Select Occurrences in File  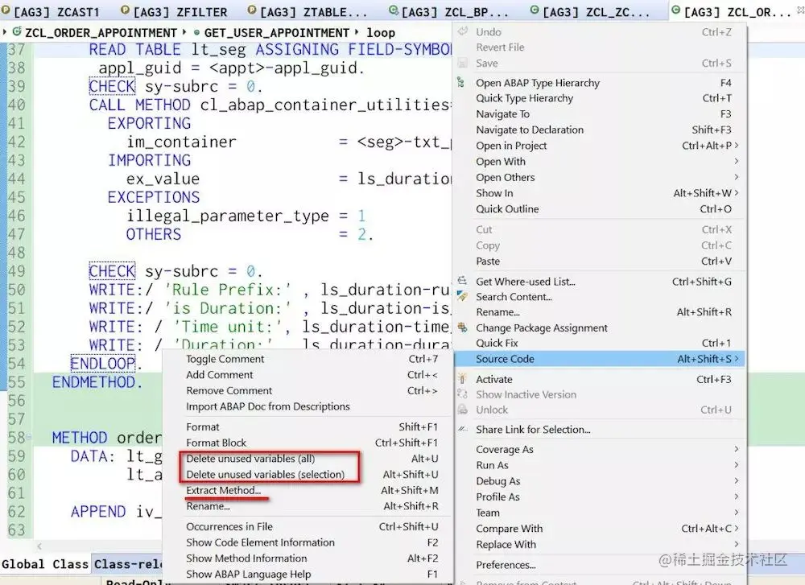308,527
